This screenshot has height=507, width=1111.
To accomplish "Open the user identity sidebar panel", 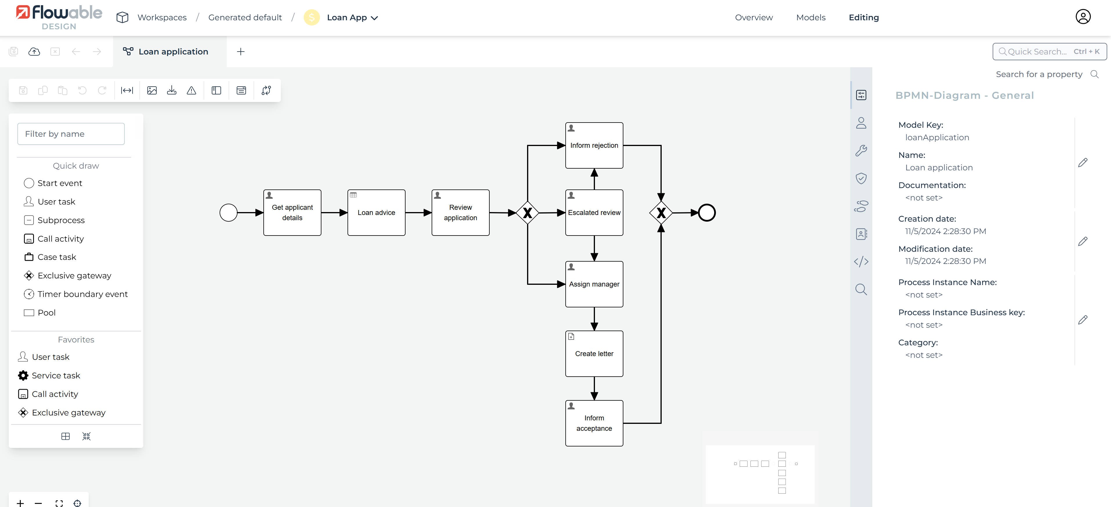I will tap(861, 123).
